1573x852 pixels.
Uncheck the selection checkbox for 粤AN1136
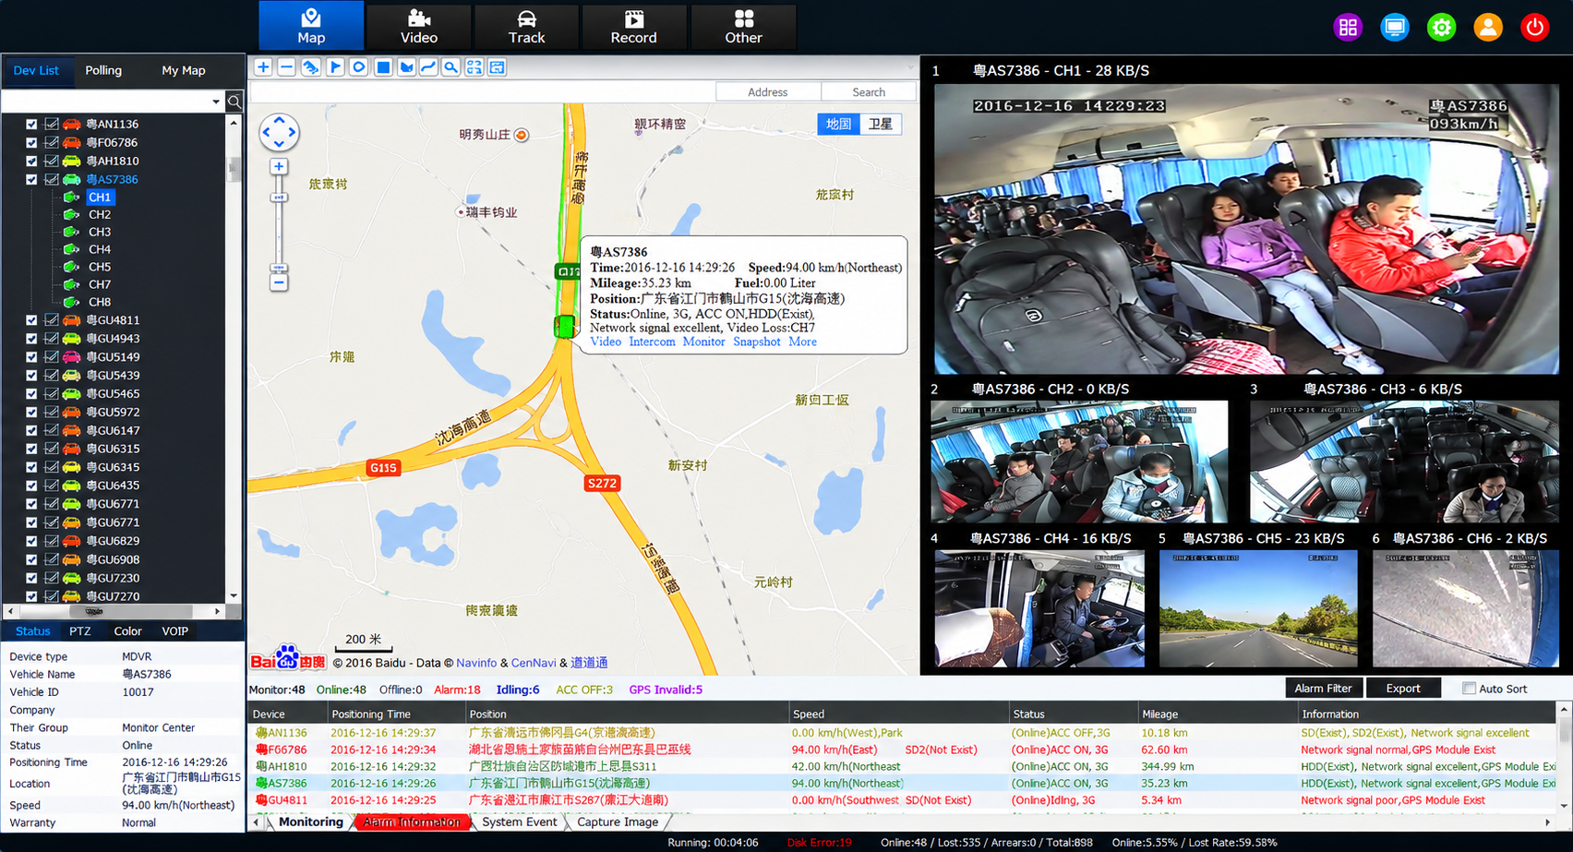pos(31,124)
